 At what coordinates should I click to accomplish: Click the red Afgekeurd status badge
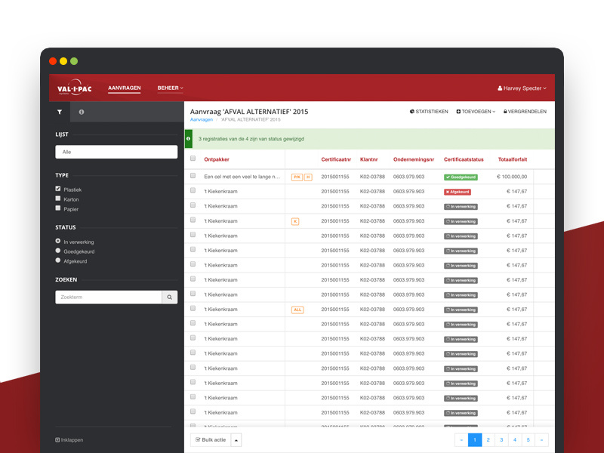(x=458, y=192)
